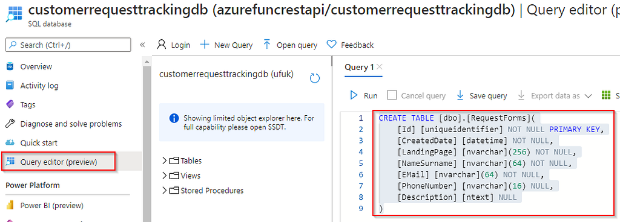The height and width of the screenshot is (222, 620).
Task: Click the SQL database icon in the page header
Action: [x=15, y=13]
